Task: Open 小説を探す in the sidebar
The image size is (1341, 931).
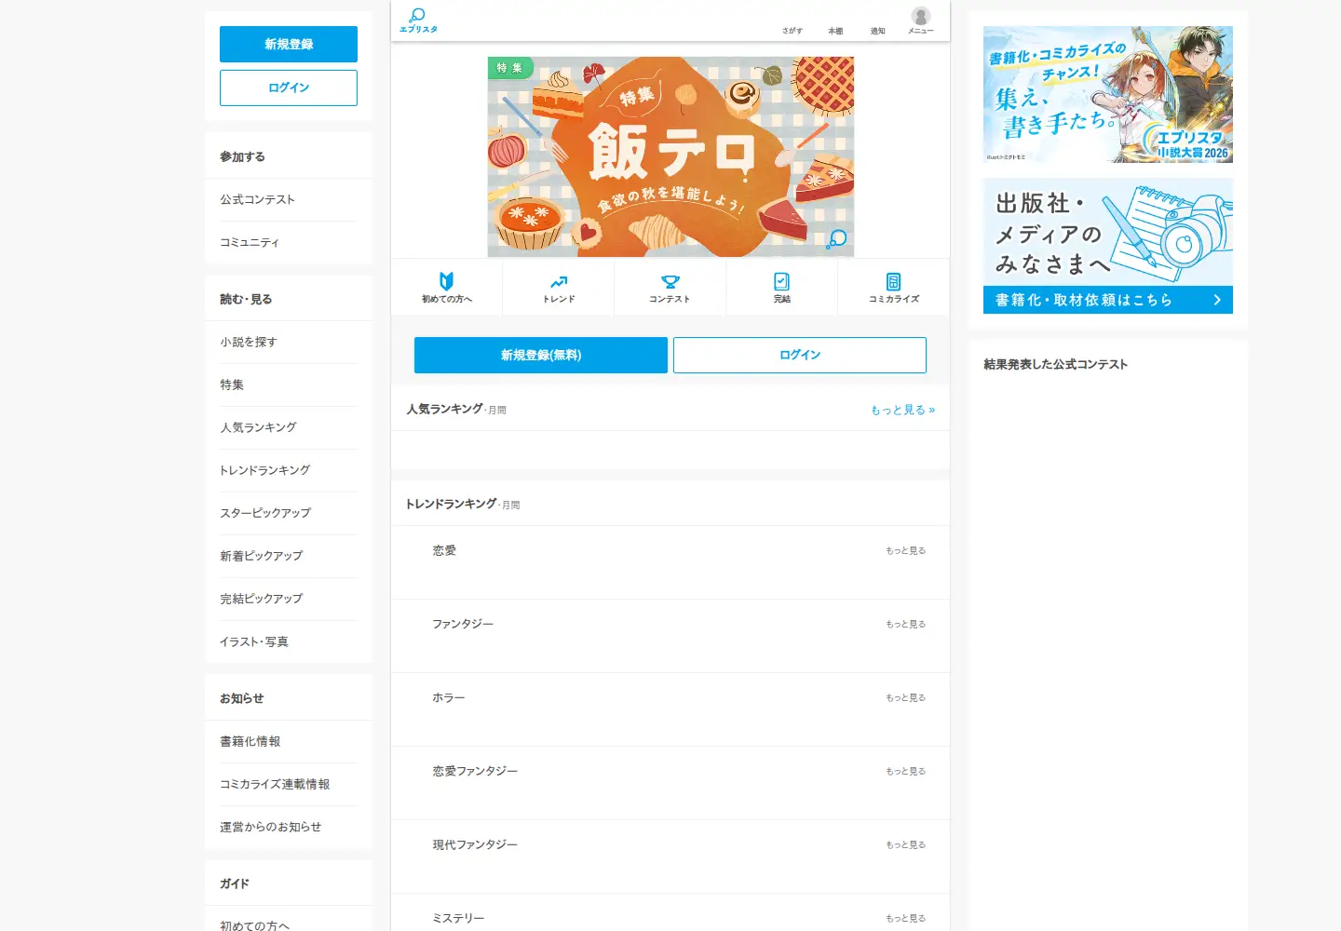Action: (289, 342)
